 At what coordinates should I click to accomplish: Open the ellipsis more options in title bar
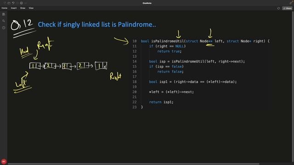click(x=26, y=3)
